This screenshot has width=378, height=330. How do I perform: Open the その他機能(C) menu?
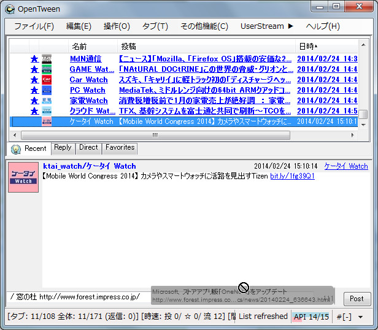[204, 26]
